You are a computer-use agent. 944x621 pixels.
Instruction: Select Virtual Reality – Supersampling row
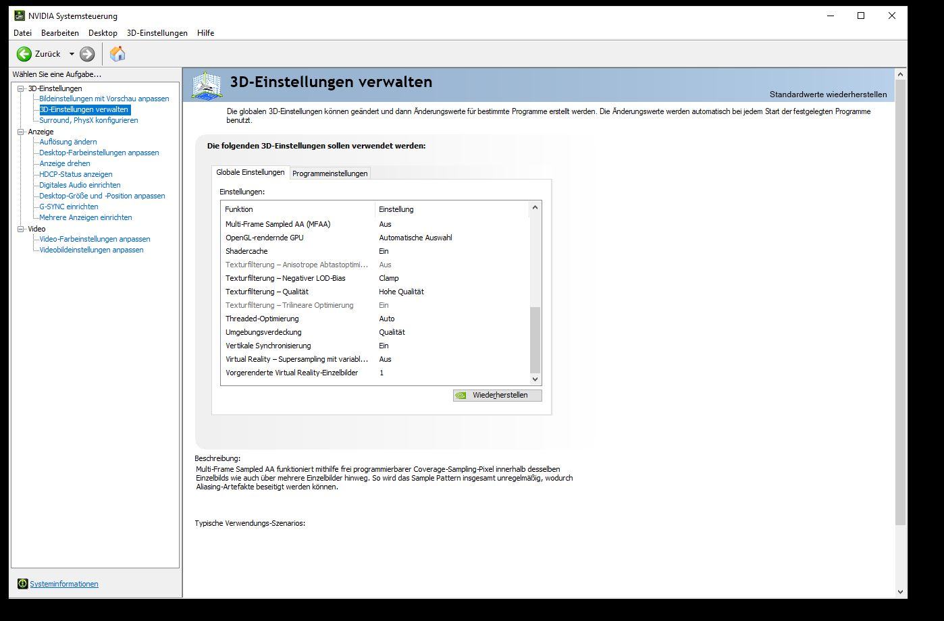coord(375,359)
